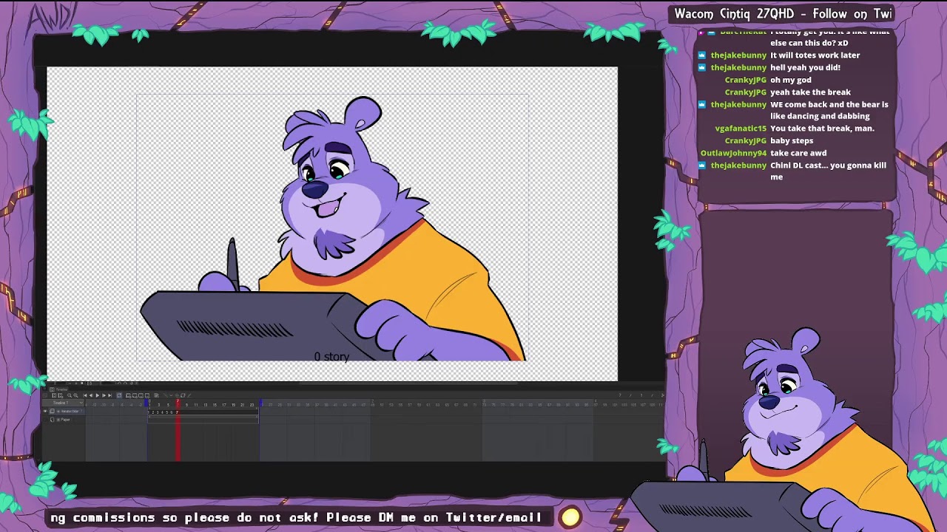Click the Timeline panel title tab
This screenshot has width=947, height=532.
click(x=59, y=389)
